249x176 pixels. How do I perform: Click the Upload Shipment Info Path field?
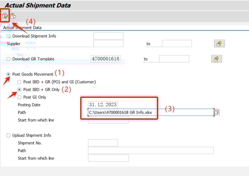click(x=151, y=150)
